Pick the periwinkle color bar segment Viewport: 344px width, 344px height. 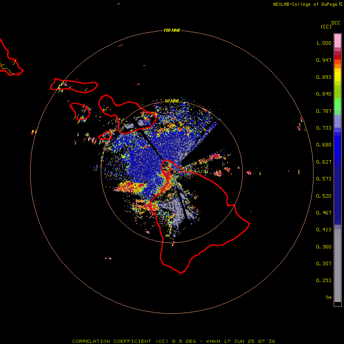click(338, 122)
